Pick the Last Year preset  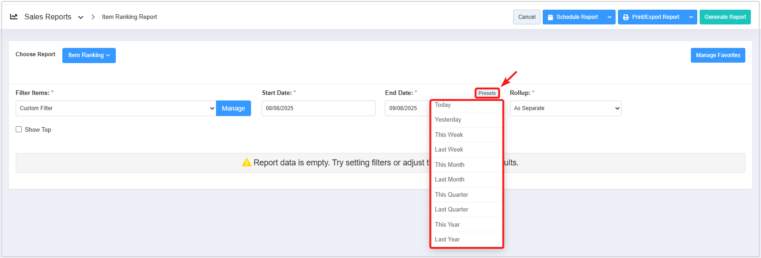[x=447, y=240]
